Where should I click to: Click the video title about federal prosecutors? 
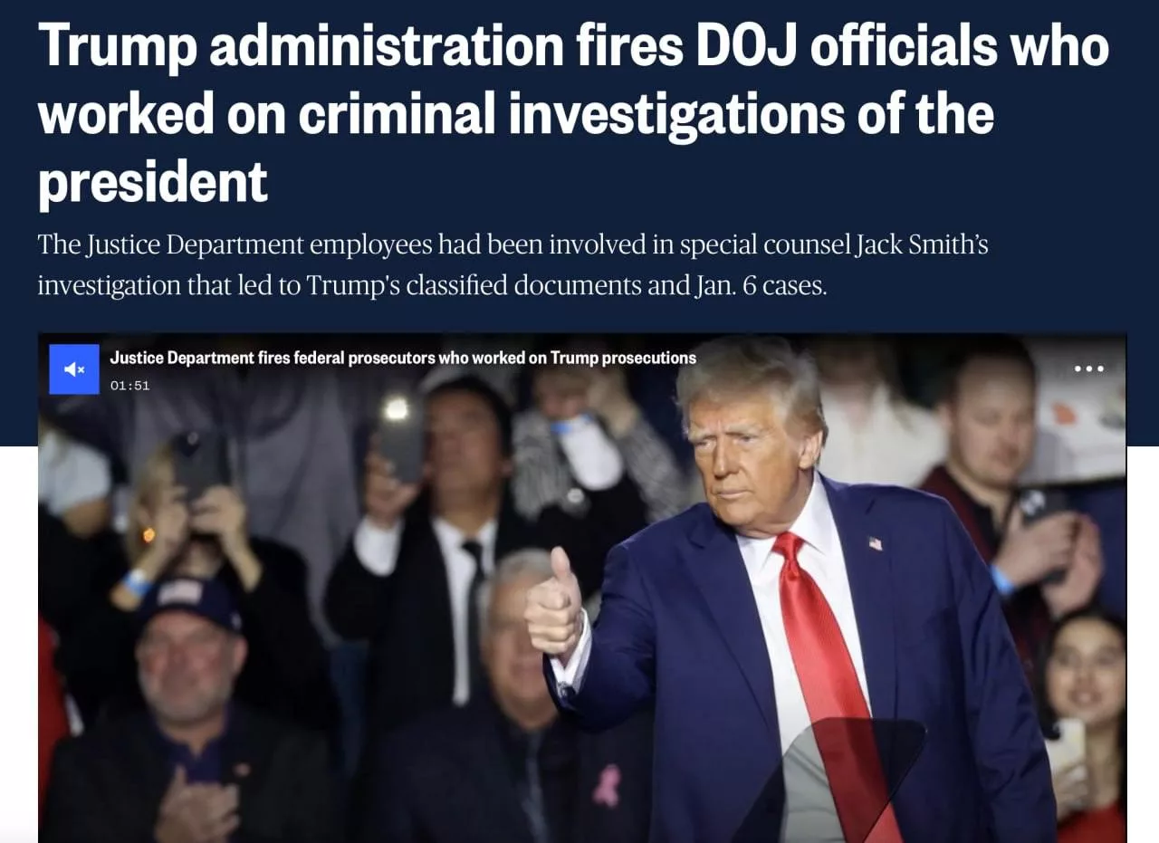click(x=403, y=358)
